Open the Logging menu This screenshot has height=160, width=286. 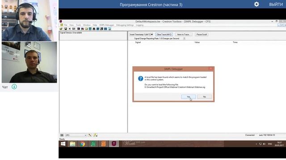(x=139, y=25)
